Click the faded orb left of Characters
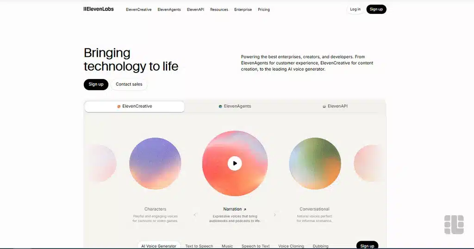The height and width of the screenshot is (249, 474). pos(101,163)
